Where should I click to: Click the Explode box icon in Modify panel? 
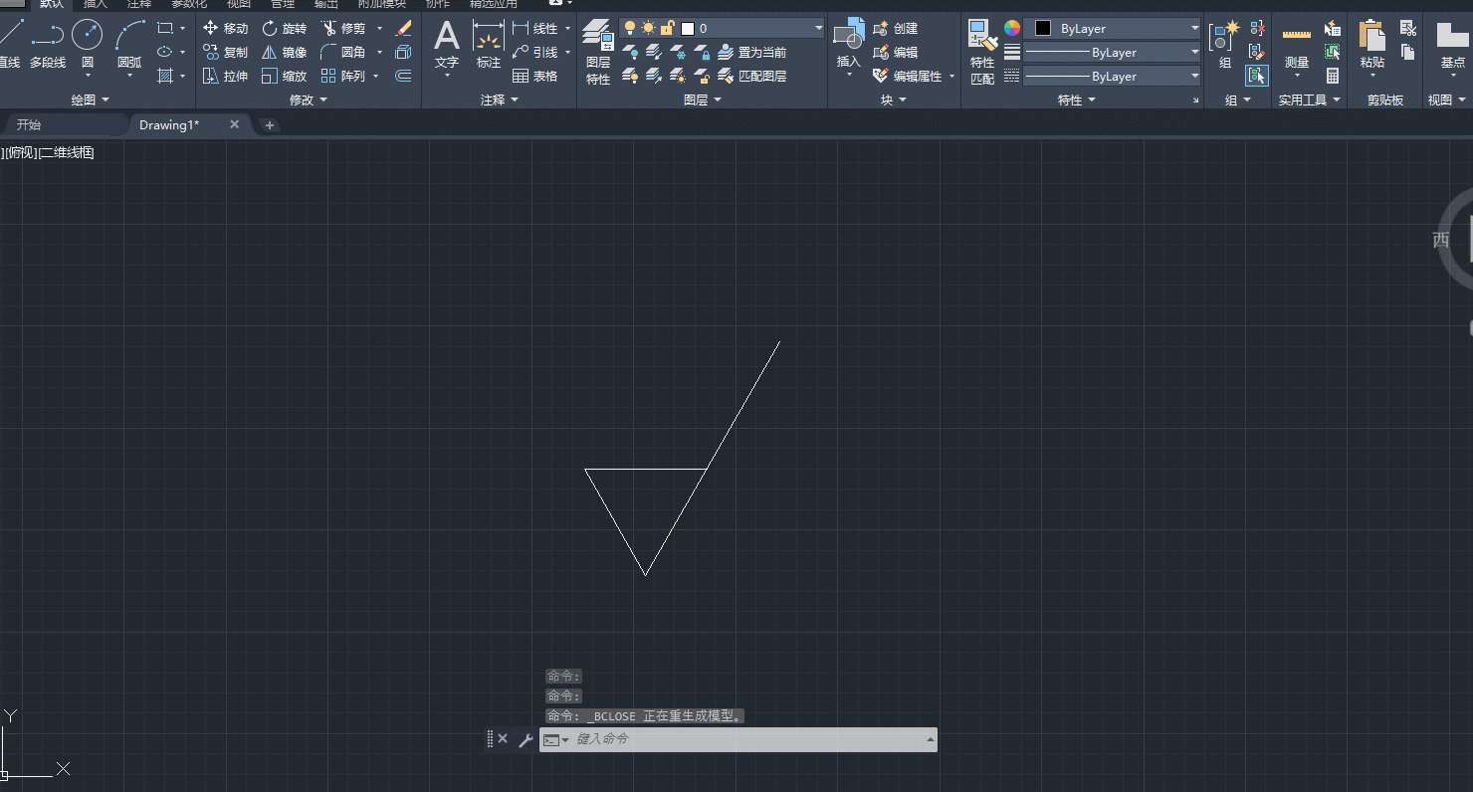[403, 52]
